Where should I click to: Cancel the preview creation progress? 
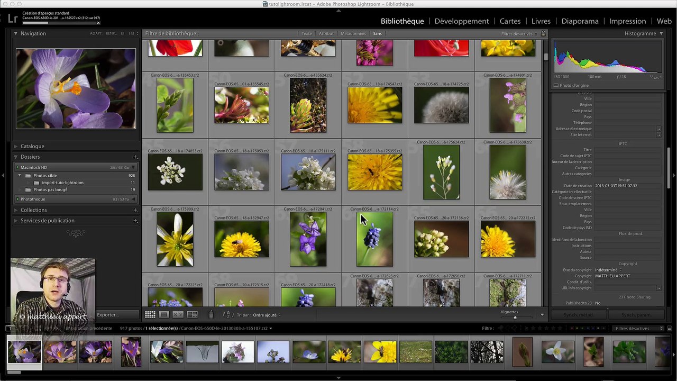98,23
